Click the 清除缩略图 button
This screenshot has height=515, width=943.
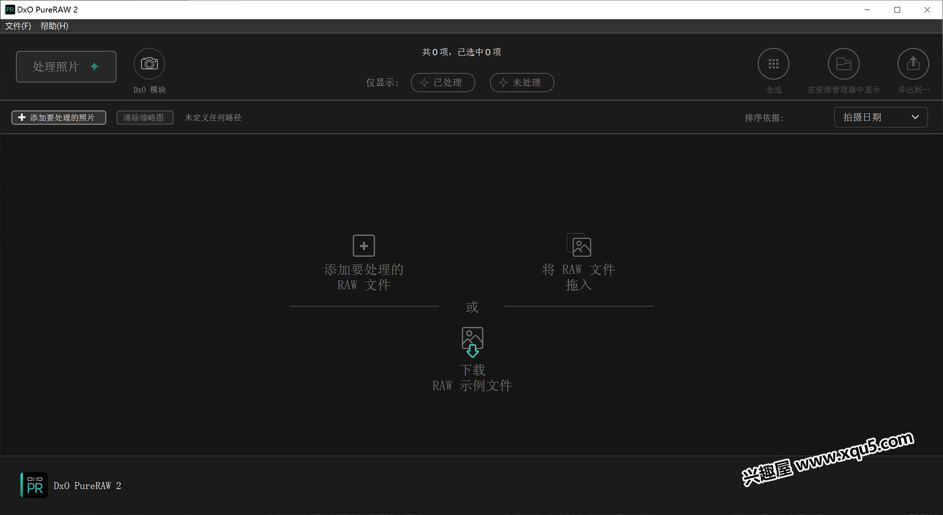coord(145,117)
